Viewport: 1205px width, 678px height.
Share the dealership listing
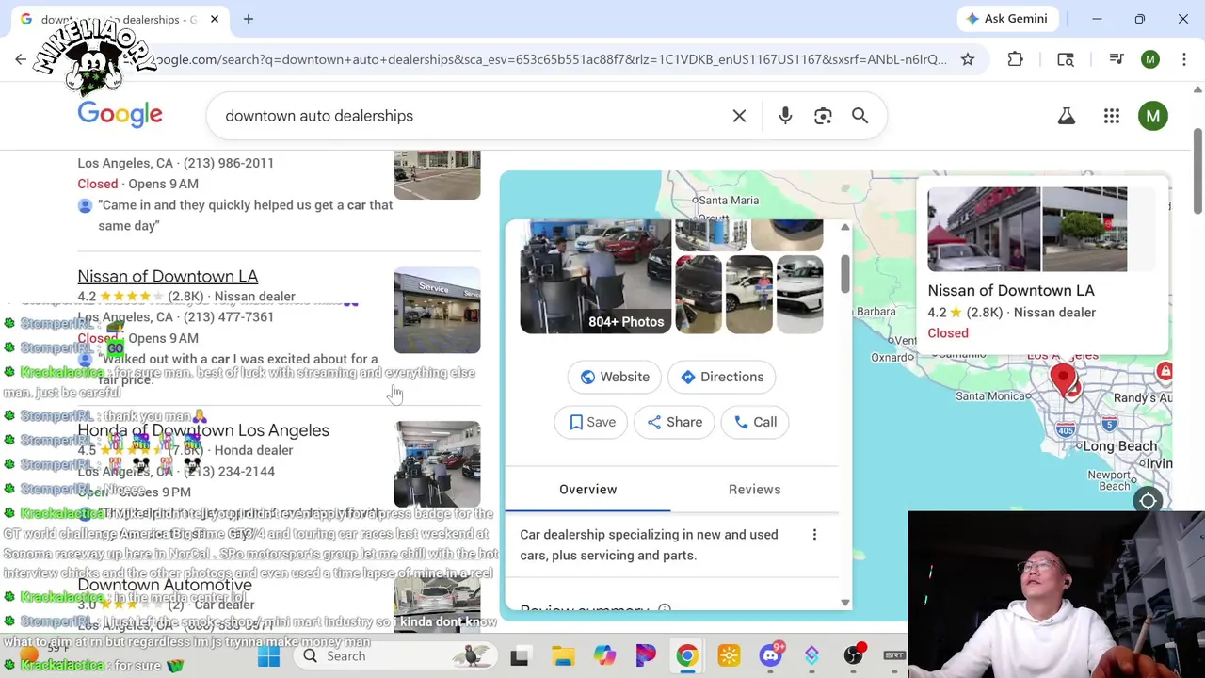coord(674,422)
